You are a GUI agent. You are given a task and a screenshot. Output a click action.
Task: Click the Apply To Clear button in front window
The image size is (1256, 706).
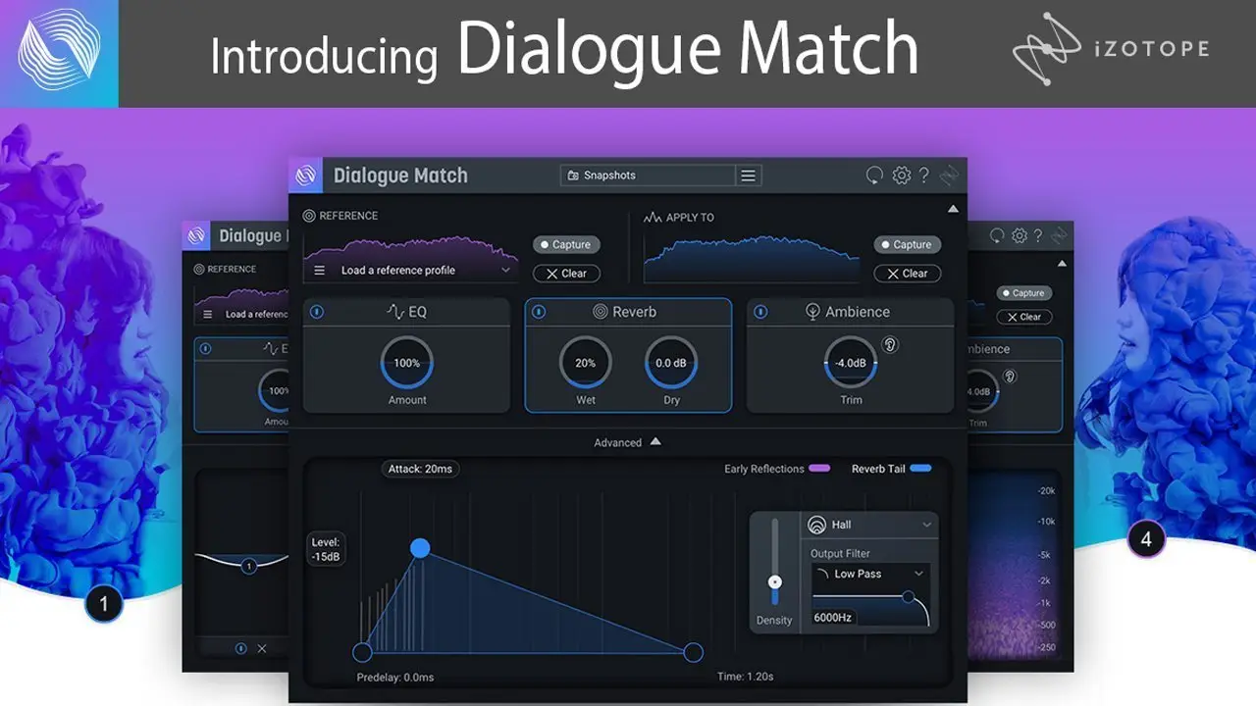point(907,274)
